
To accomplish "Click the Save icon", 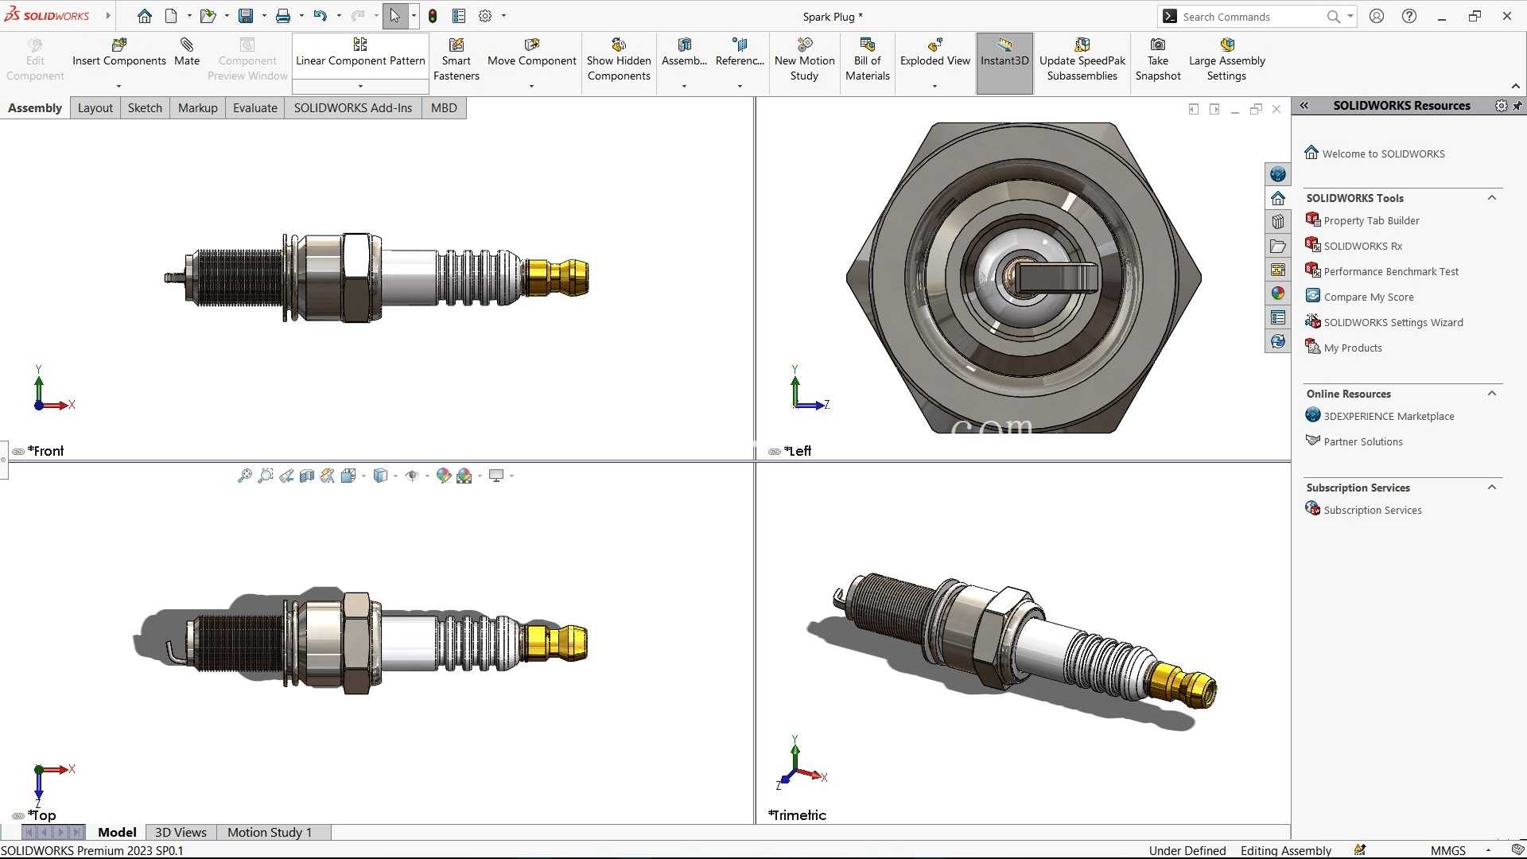I will click(246, 16).
